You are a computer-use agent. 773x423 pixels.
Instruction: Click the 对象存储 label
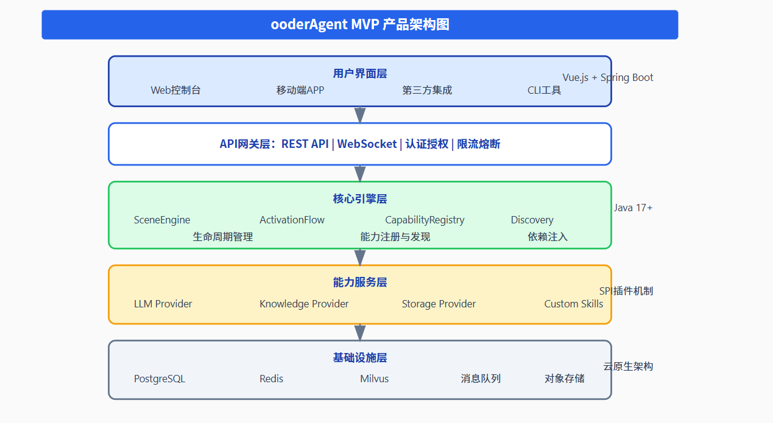pyautogui.click(x=565, y=379)
